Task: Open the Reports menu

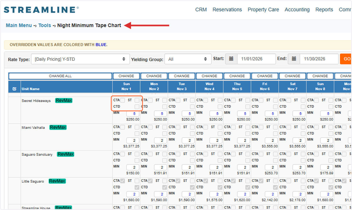Action: tap(324, 10)
